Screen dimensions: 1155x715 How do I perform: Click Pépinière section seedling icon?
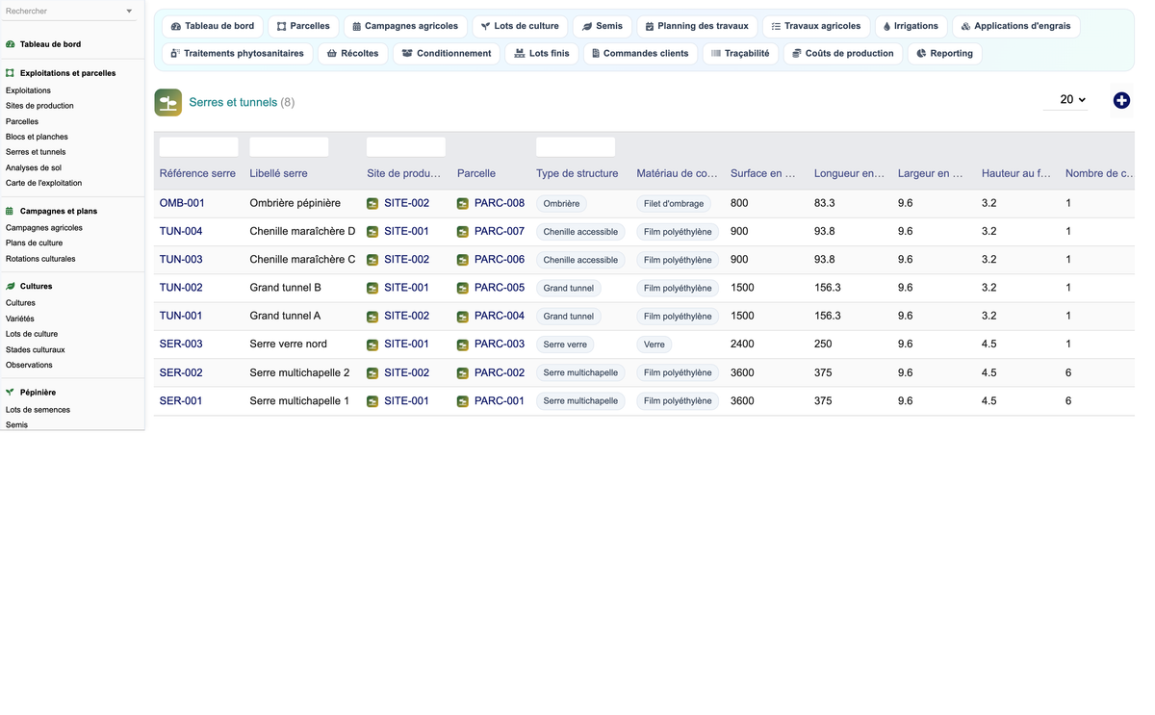pos(11,393)
